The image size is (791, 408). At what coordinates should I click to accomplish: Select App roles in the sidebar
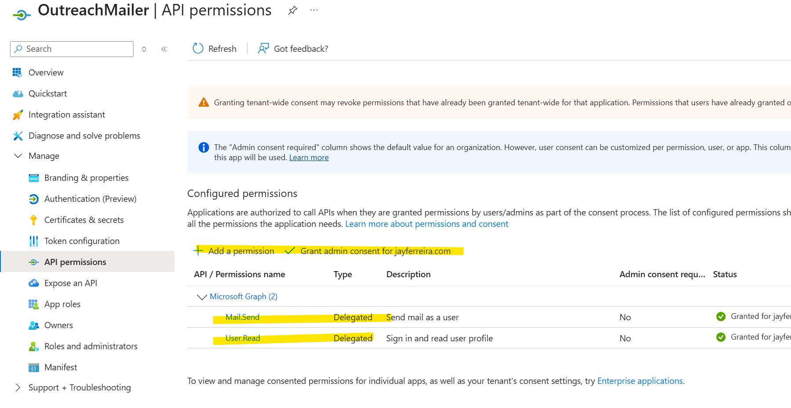(x=62, y=304)
